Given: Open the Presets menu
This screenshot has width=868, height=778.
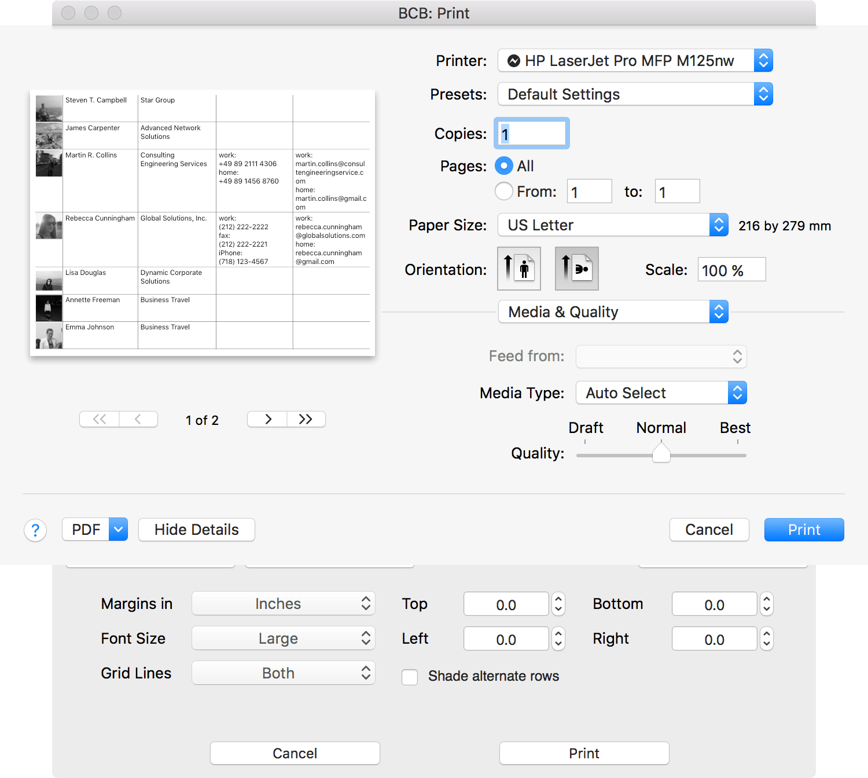Looking at the screenshot, I should pos(635,94).
